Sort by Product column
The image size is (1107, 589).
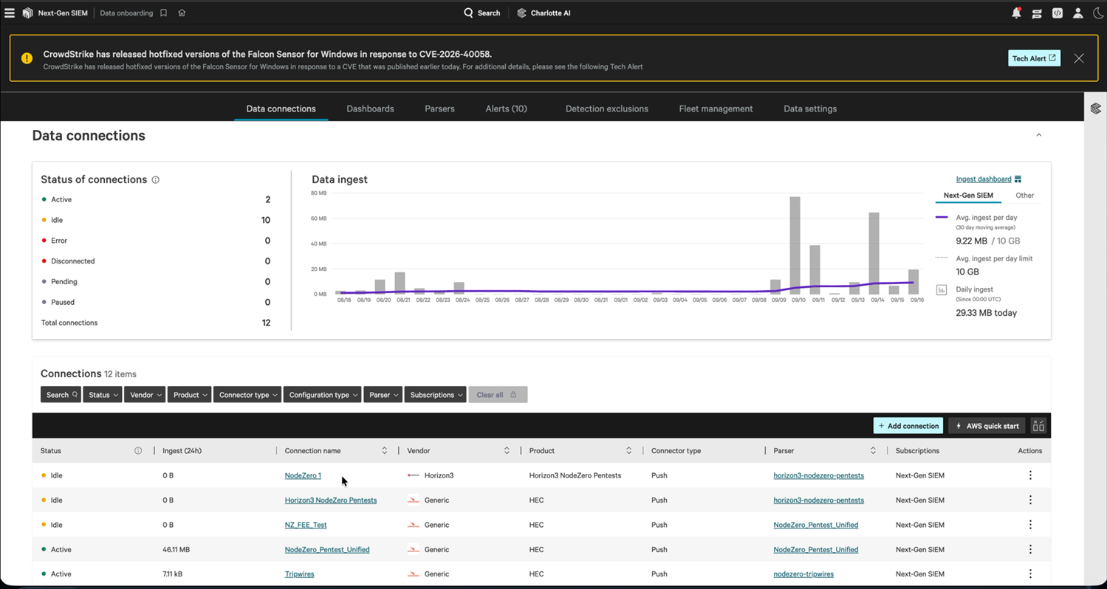click(628, 451)
